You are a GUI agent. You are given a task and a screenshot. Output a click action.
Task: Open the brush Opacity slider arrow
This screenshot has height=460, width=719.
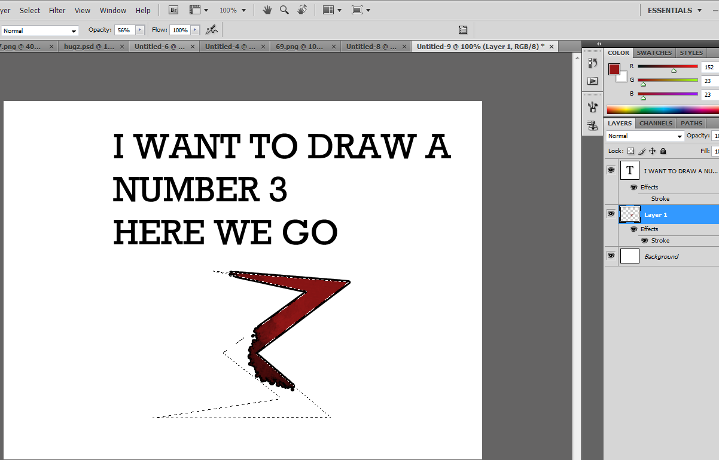[x=140, y=30]
